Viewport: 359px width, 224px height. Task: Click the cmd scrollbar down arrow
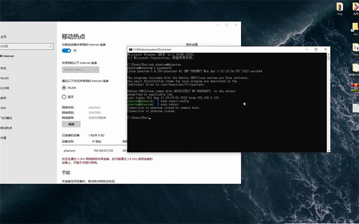coord(328,150)
